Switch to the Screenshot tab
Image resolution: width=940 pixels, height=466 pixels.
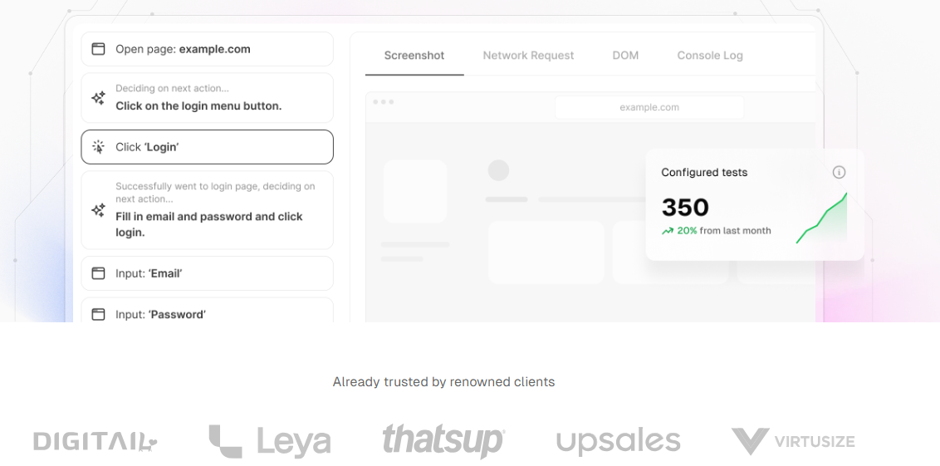(414, 56)
